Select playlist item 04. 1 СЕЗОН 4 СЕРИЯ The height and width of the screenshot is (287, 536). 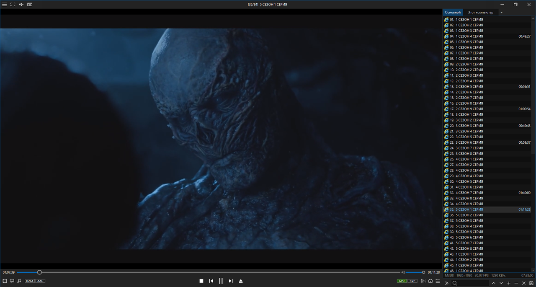click(x=488, y=36)
